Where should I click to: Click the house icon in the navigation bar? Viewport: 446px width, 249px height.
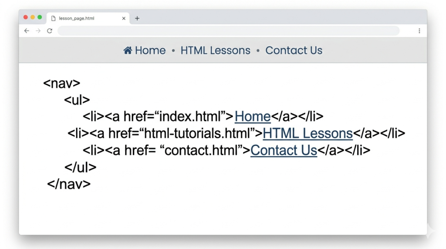(x=128, y=50)
